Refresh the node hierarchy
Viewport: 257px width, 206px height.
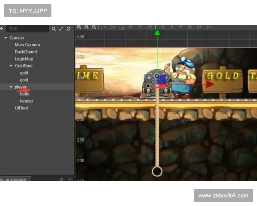[69, 29]
